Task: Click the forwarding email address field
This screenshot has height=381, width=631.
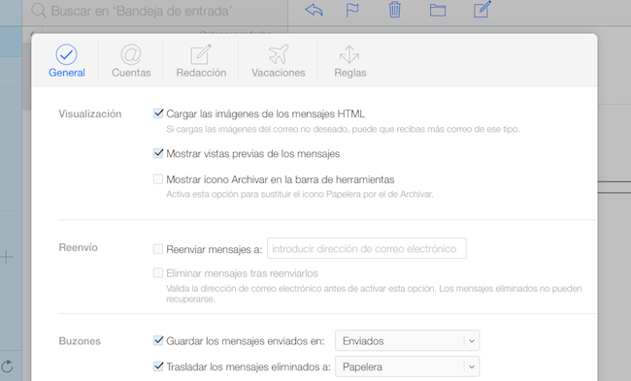Action: (x=367, y=248)
